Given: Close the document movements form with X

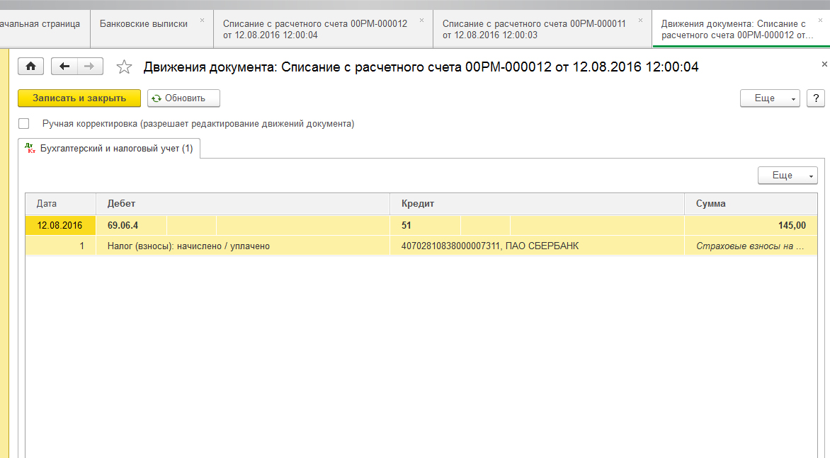Looking at the screenshot, I should 824,64.
